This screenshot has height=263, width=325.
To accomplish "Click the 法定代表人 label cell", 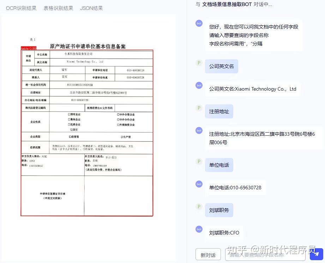I will tap(36, 70).
